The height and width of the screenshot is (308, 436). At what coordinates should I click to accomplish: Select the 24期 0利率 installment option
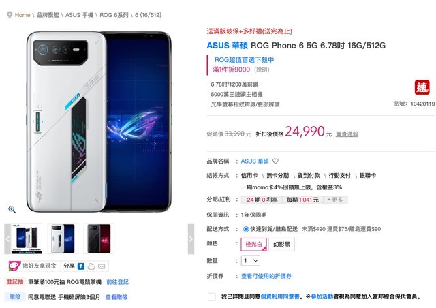coord(262,200)
